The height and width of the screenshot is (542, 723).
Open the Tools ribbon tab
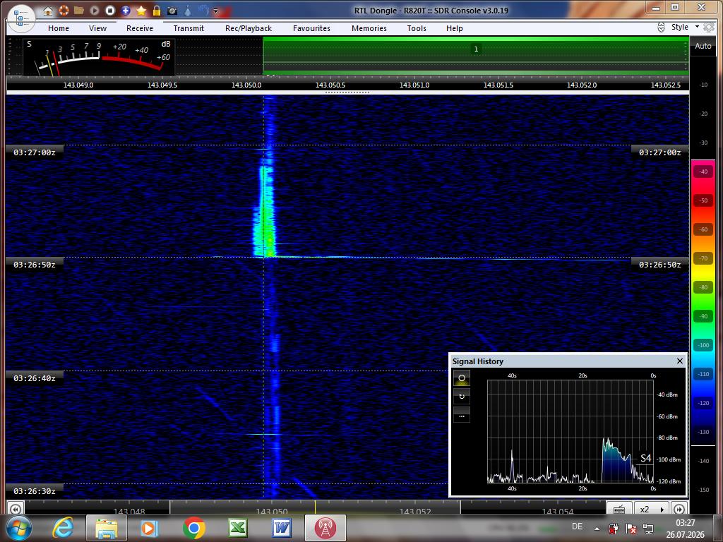(417, 28)
